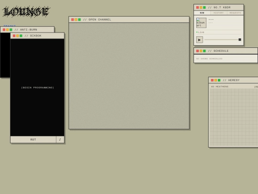Open the REQUESTS tab
This screenshot has width=258, height=194.
235,13
